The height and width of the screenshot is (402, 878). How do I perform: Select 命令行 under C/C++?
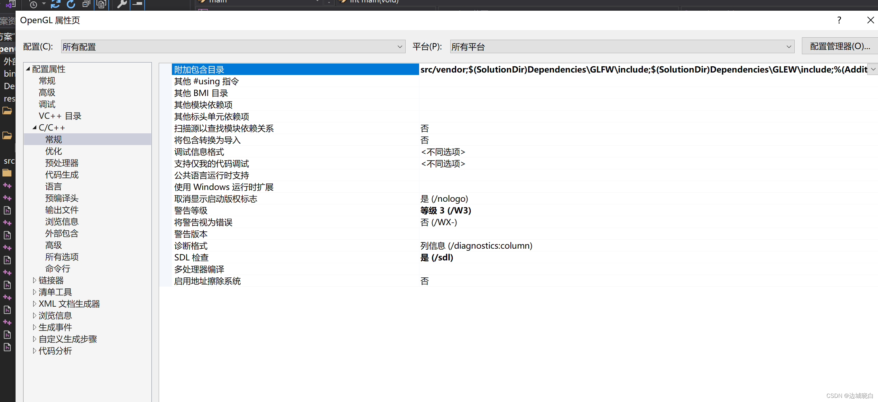(x=58, y=269)
